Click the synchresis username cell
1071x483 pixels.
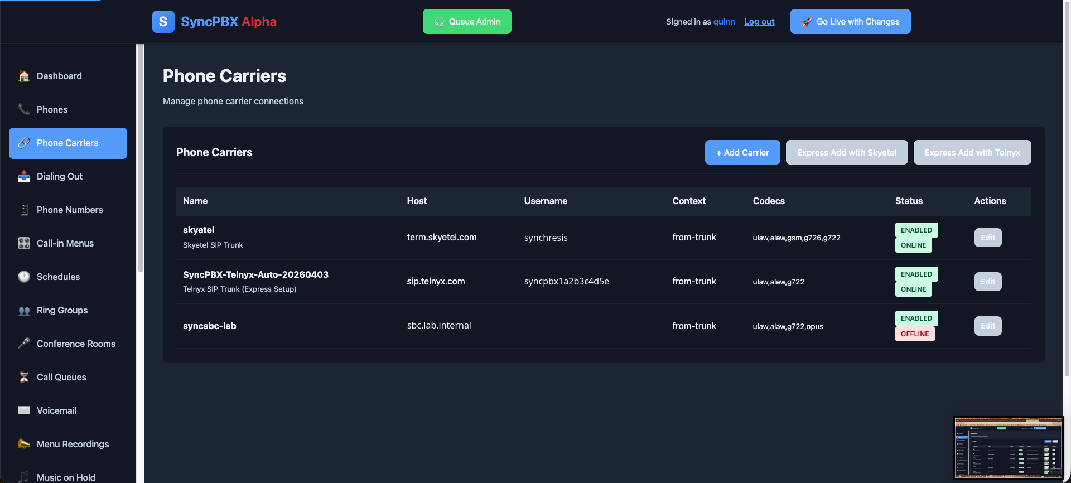point(546,238)
